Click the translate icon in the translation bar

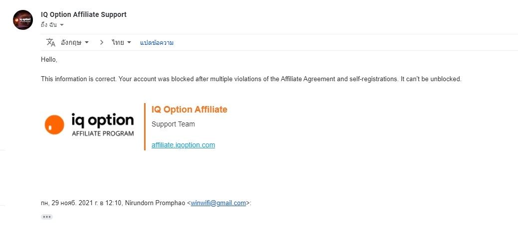(51, 42)
